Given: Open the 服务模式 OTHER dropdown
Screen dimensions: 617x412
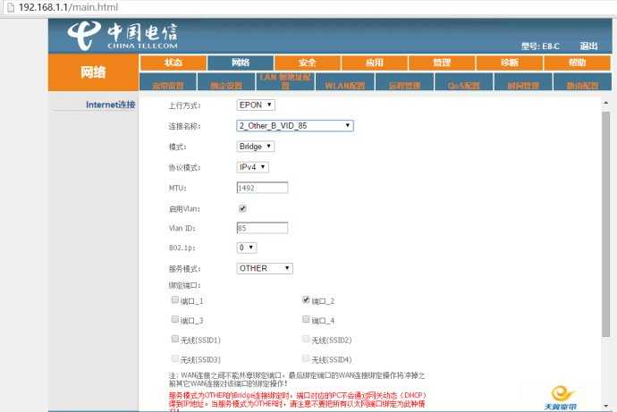Looking at the screenshot, I should tap(265, 268).
